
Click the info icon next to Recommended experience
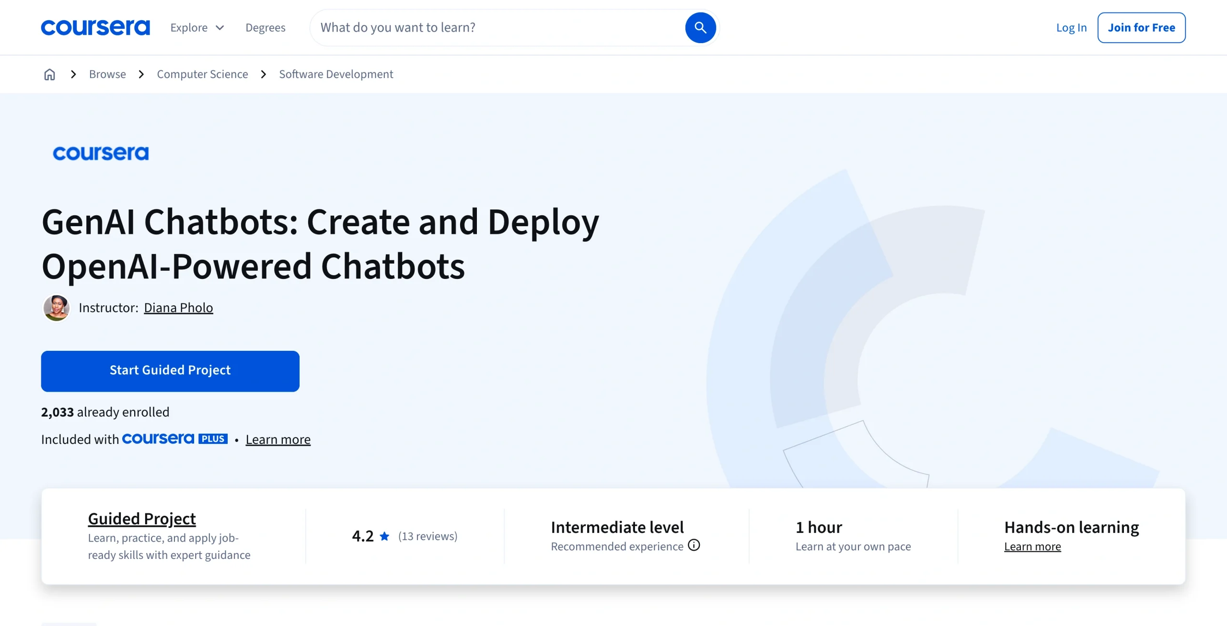coord(694,545)
